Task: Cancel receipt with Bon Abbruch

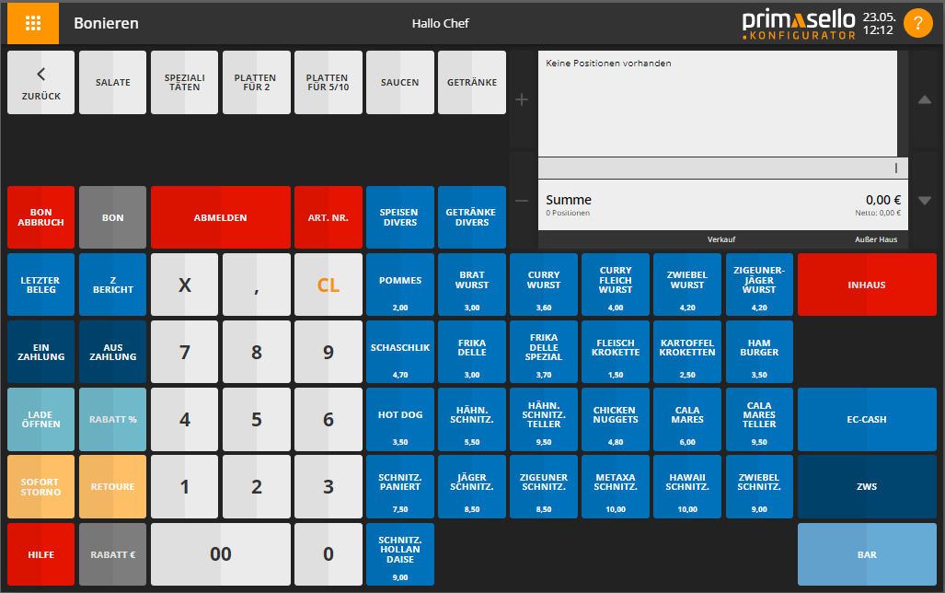Action: tap(41, 217)
